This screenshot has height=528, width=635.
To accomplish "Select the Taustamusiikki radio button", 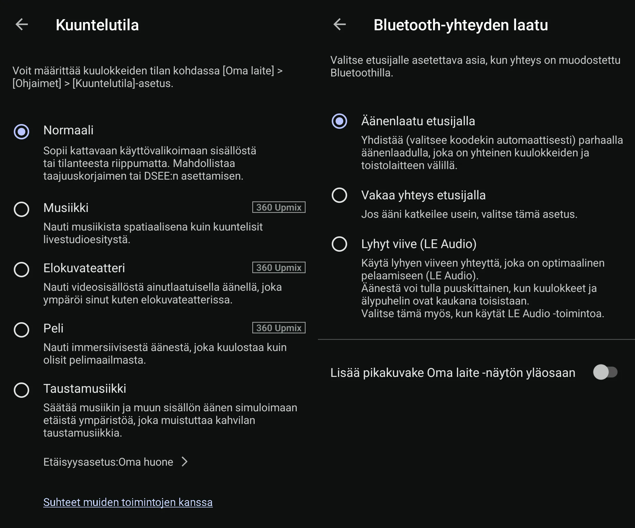I will 21,390.
